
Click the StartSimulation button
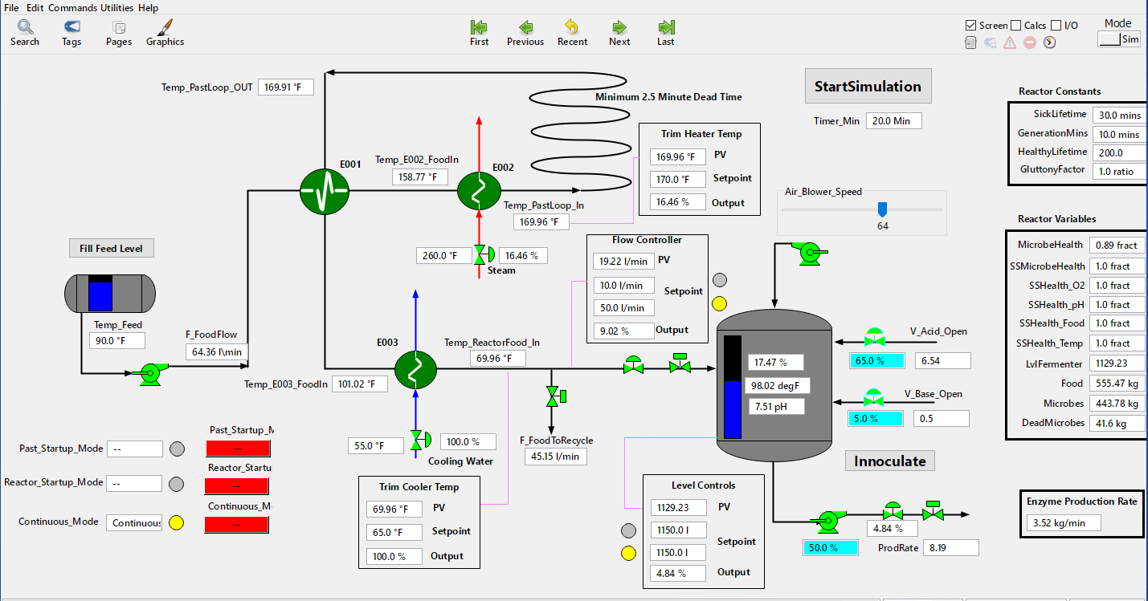tap(868, 87)
